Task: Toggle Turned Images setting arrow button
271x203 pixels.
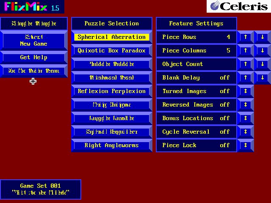Action: (246, 91)
